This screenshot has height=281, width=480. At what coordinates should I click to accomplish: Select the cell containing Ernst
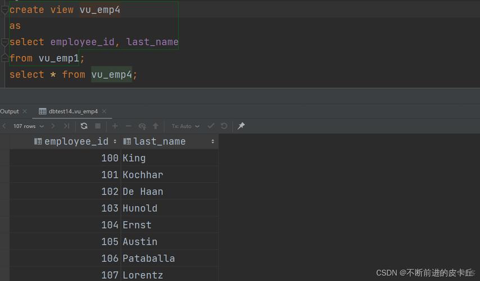[x=170, y=225]
